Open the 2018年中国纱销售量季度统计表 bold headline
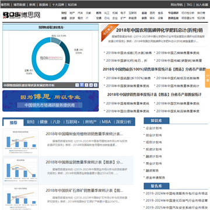This screenshot has width=210, height=210. [x=155, y=94]
